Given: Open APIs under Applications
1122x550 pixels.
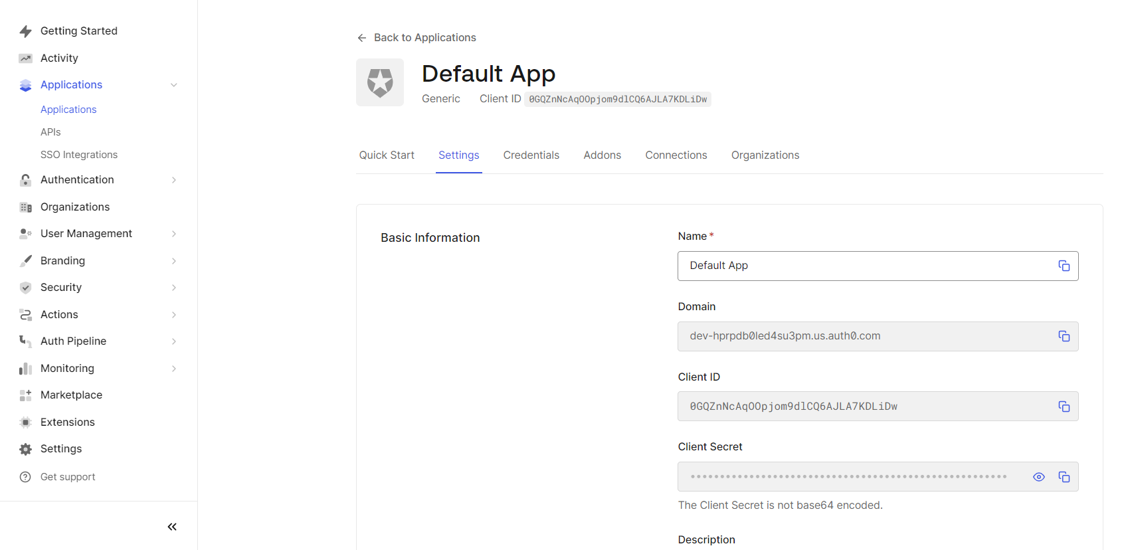Looking at the screenshot, I should pos(50,132).
